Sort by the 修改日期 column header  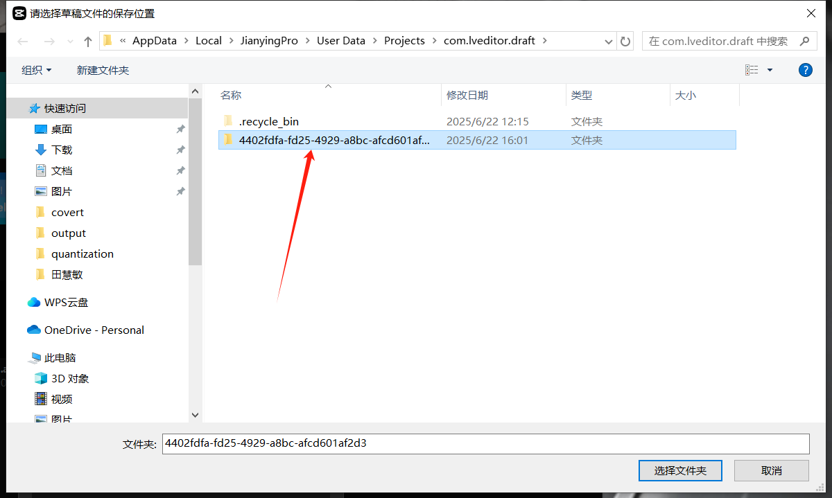(467, 95)
